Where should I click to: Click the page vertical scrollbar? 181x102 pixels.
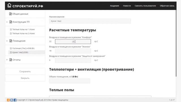(176, 43)
